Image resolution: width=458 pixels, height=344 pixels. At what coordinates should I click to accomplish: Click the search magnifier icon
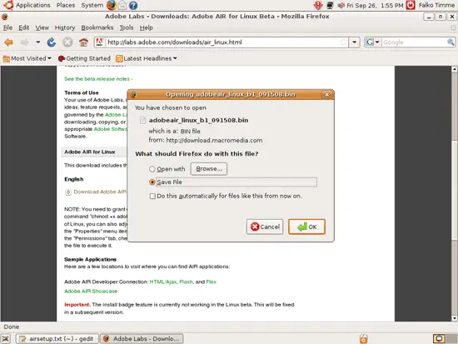[x=451, y=42]
